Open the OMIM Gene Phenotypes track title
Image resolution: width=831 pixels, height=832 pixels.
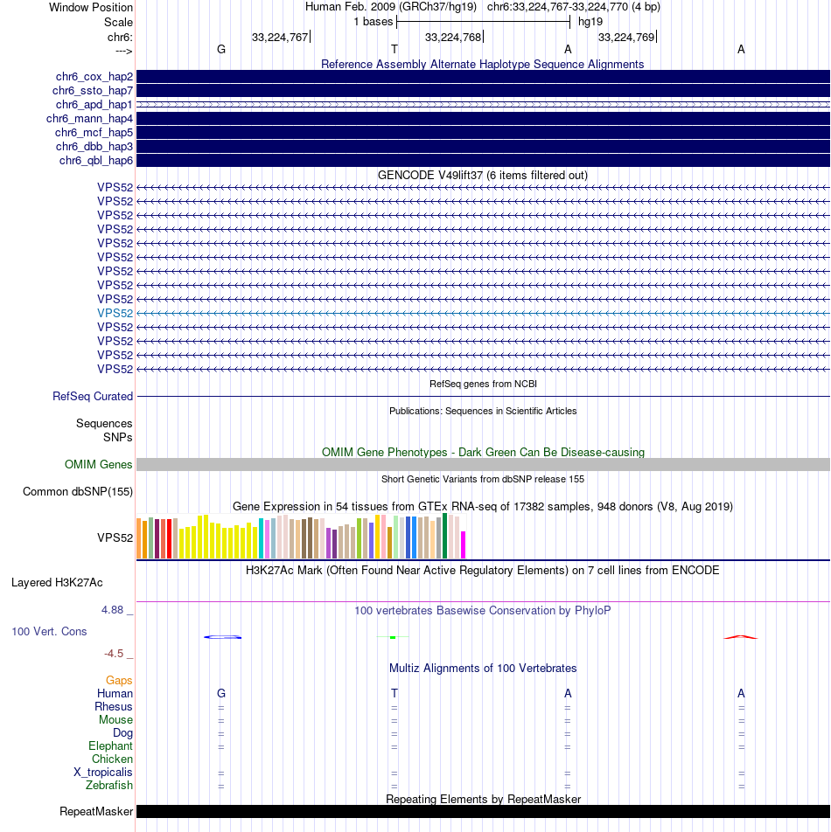click(x=483, y=452)
